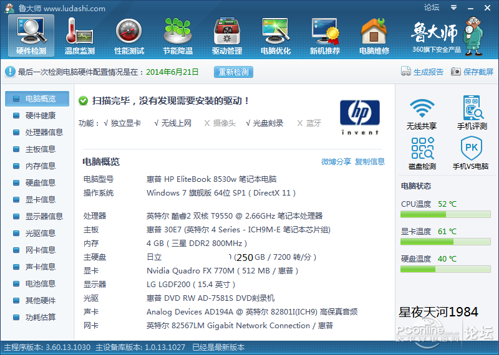Launch the 性能测试 performance test
This screenshot has width=499, height=355.
pos(129,35)
